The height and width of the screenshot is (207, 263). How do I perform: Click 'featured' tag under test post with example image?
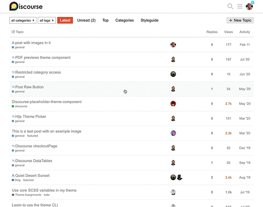tap(32, 136)
